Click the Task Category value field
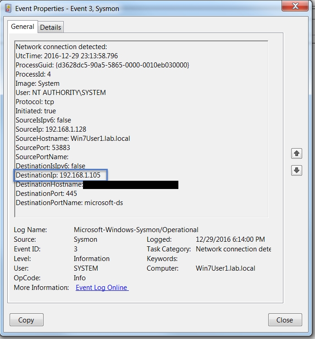This screenshot has width=315, height=339. click(x=233, y=249)
